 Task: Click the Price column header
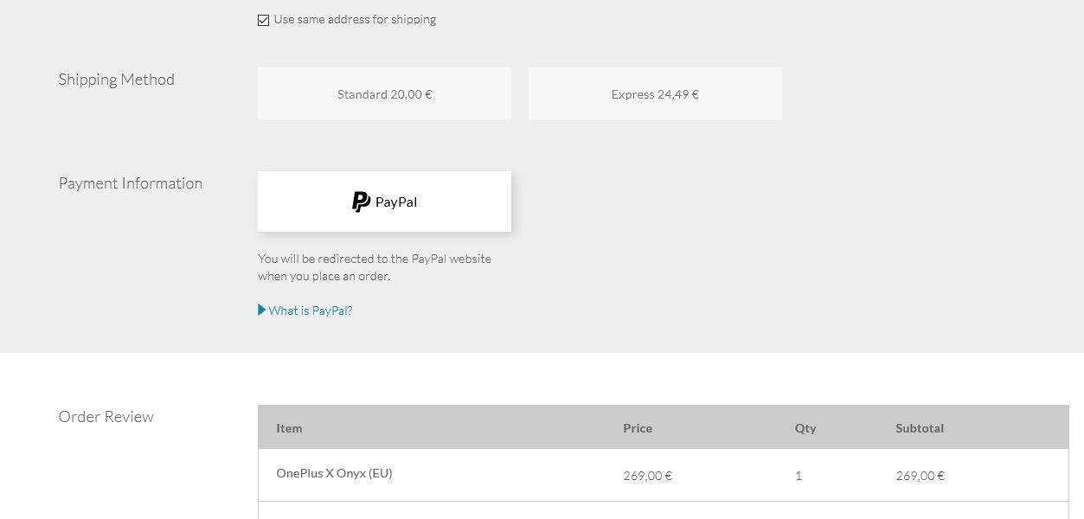pos(638,428)
